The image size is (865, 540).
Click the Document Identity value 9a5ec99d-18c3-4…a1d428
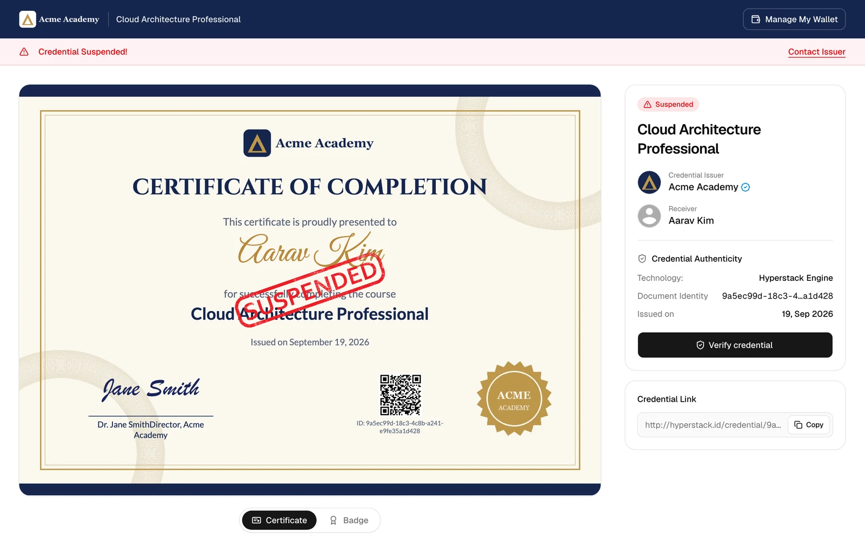777,296
